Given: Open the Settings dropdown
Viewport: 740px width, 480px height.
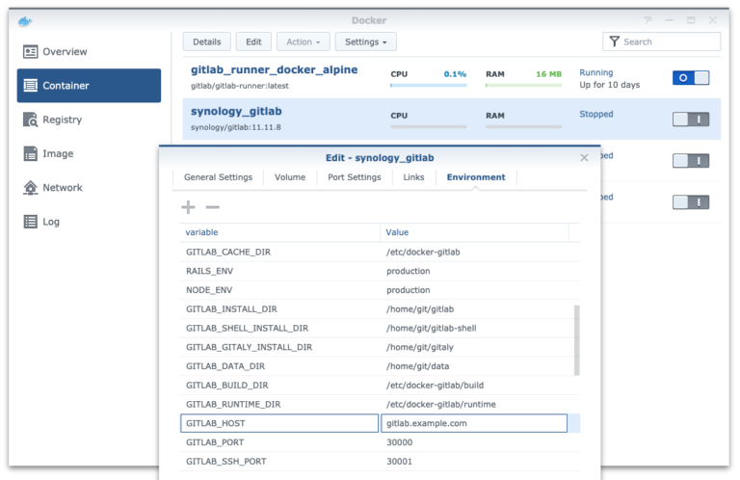Looking at the screenshot, I should pos(365,42).
